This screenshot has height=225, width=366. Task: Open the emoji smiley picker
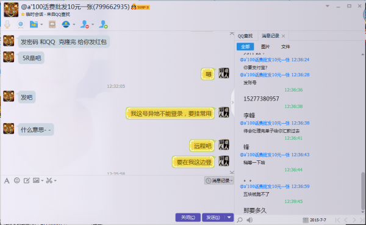[x=17, y=180]
